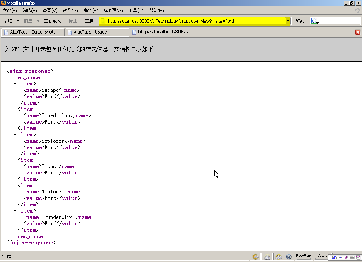This screenshot has width=362, height=262.
Task: Open the 查看(V) menu
Action: [50, 11]
